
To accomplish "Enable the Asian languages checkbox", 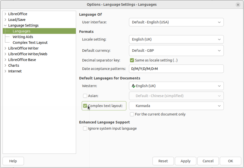I will (x=85, y=96).
